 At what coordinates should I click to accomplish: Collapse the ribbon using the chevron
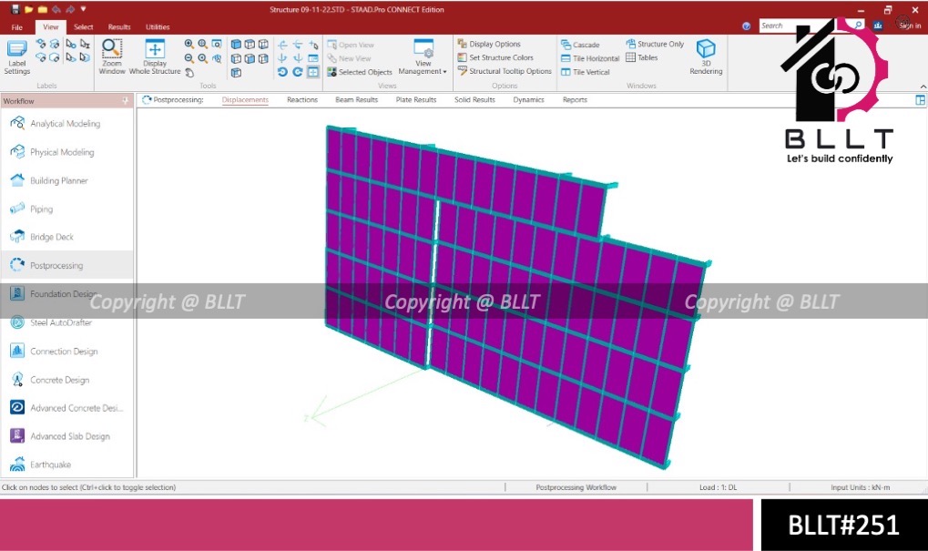point(923,86)
